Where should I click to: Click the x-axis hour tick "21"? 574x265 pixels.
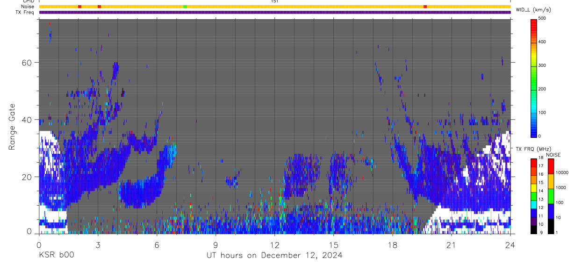point(452,245)
